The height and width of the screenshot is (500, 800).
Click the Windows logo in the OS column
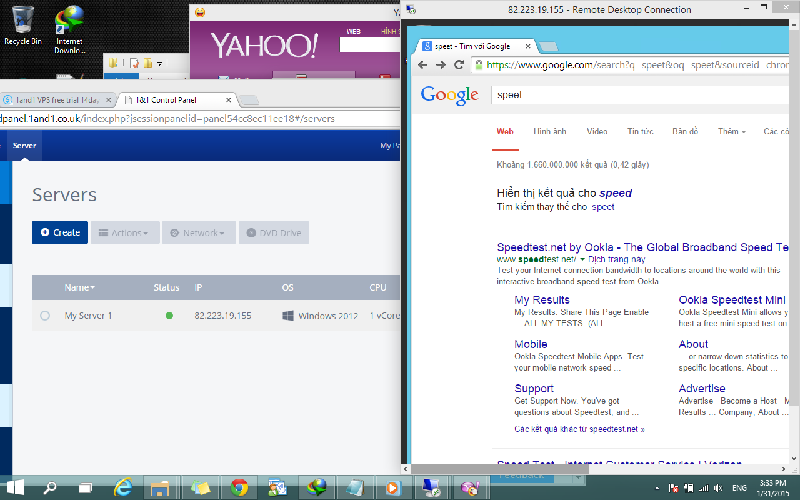[288, 316]
